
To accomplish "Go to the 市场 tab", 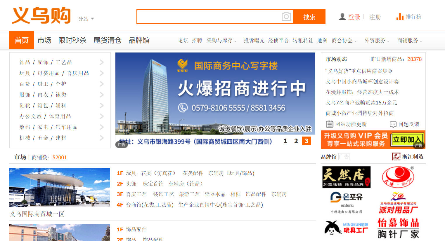I will point(44,40).
